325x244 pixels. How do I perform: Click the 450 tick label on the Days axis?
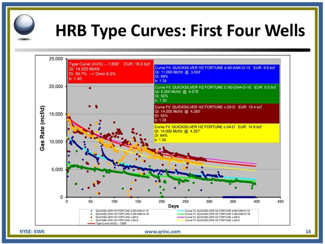[x=280, y=201]
